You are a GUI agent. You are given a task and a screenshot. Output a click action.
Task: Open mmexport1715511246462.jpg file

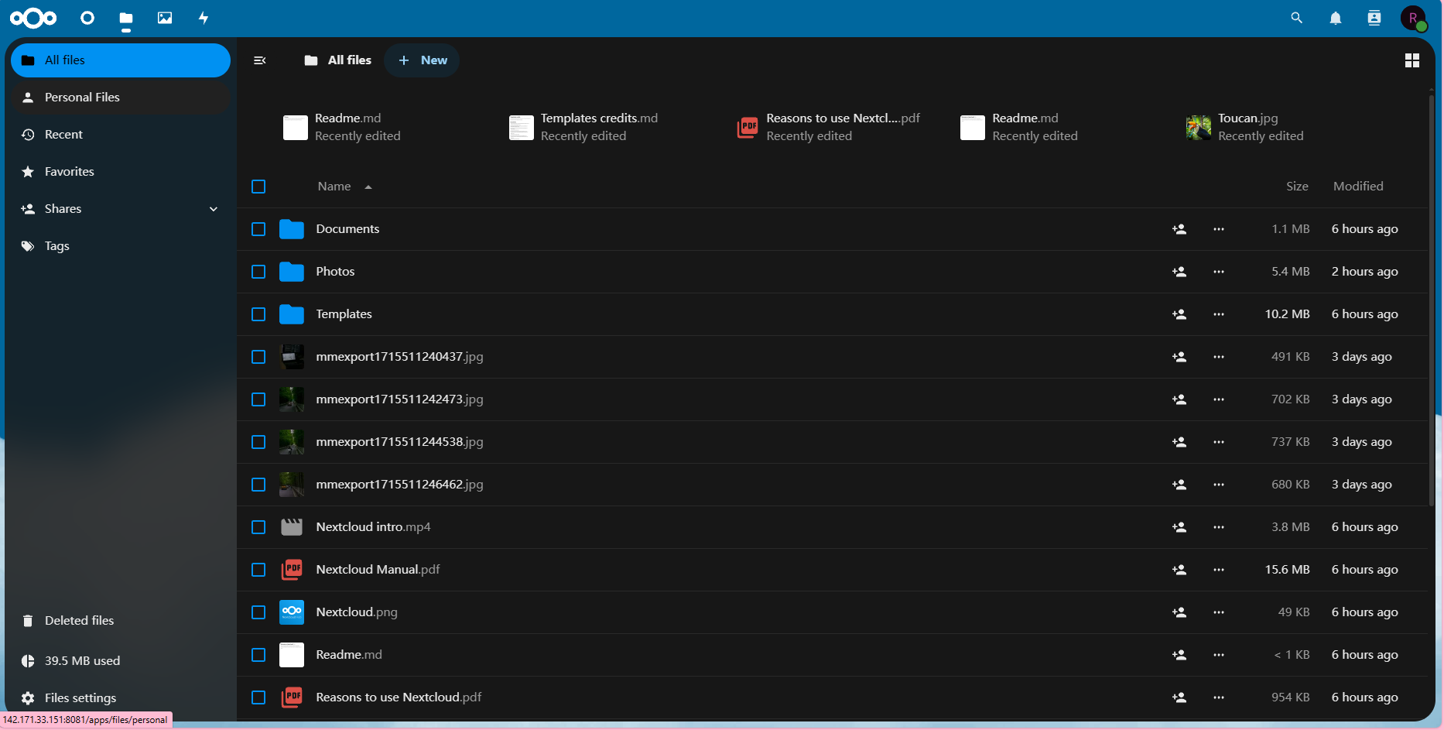pyautogui.click(x=399, y=485)
